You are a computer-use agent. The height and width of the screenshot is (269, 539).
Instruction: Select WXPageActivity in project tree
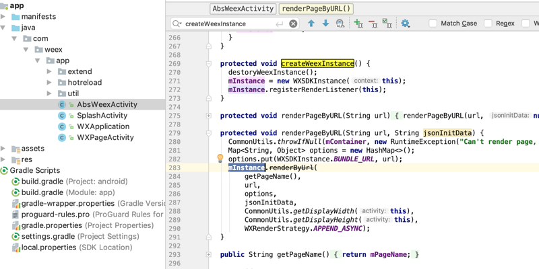pyautogui.click(x=105, y=138)
